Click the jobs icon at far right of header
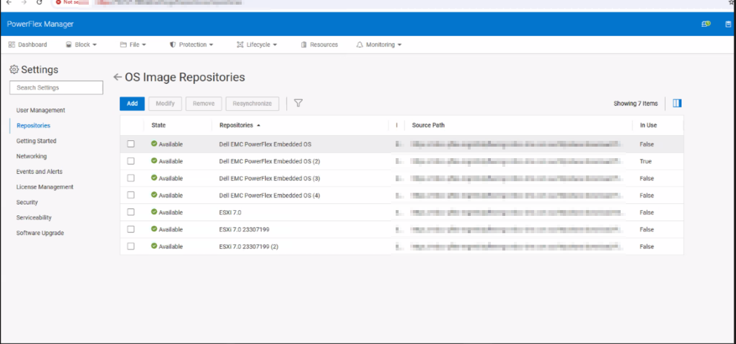736x344 pixels. pyautogui.click(x=728, y=24)
